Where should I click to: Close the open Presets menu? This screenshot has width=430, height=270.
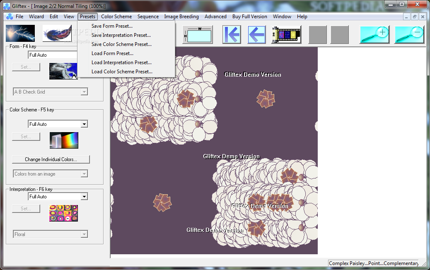click(88, 17)
